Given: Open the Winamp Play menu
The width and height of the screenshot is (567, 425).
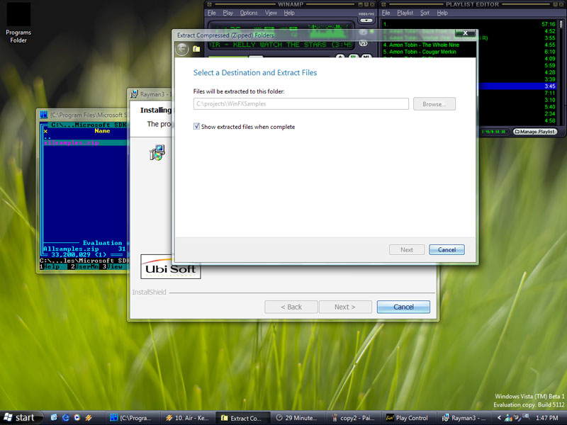Looking at the screenshot, I should tap(228, 13).
